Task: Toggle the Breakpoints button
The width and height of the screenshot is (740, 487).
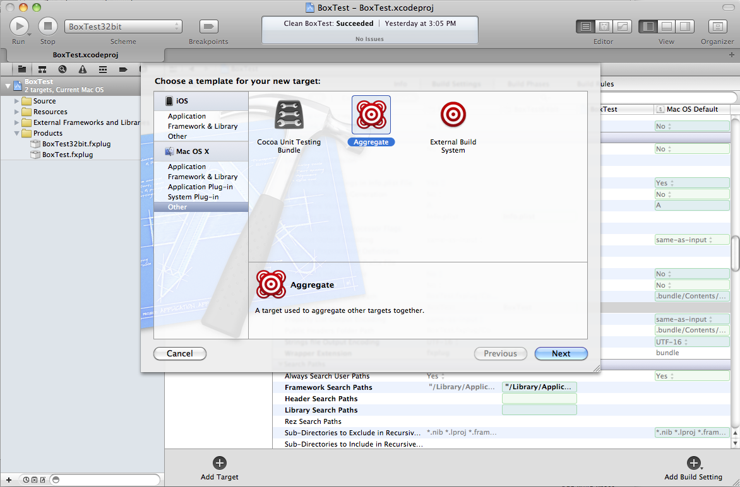Action: 208,26
